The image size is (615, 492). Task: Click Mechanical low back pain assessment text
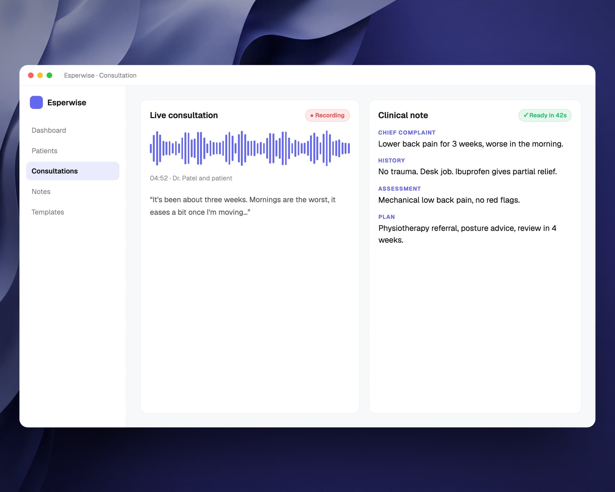449,200
